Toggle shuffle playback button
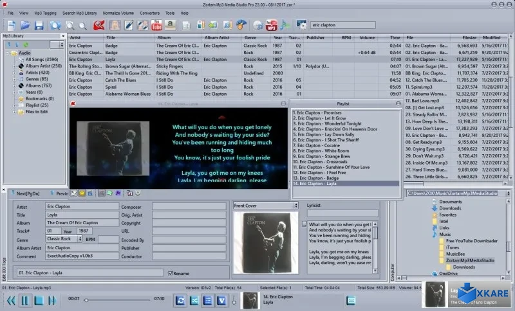 tap(194, 300)
